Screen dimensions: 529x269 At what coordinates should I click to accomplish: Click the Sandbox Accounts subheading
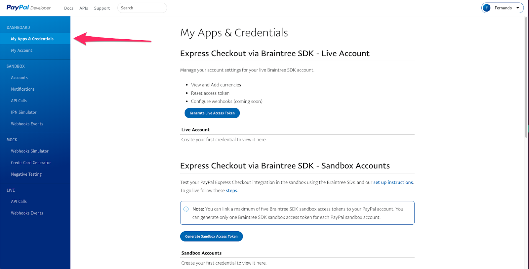coord(201,253)
